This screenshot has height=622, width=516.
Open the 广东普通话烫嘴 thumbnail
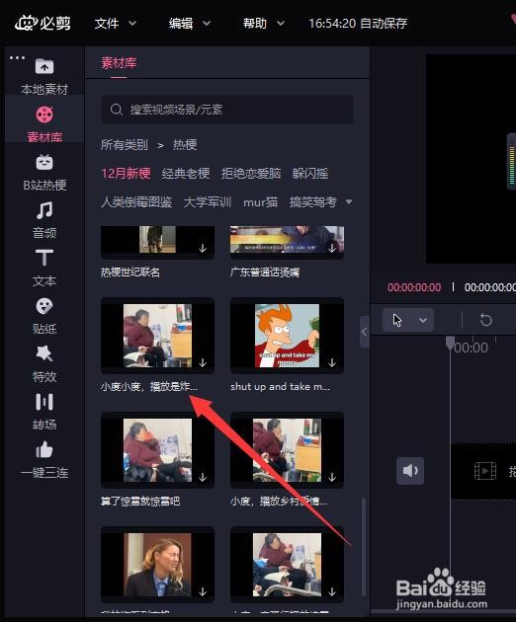[x=287, y=242]
